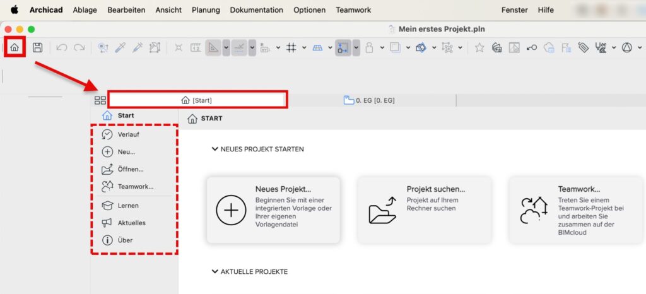Collapse the NEUES PROJEKT STARTEN section

(214, 149)
